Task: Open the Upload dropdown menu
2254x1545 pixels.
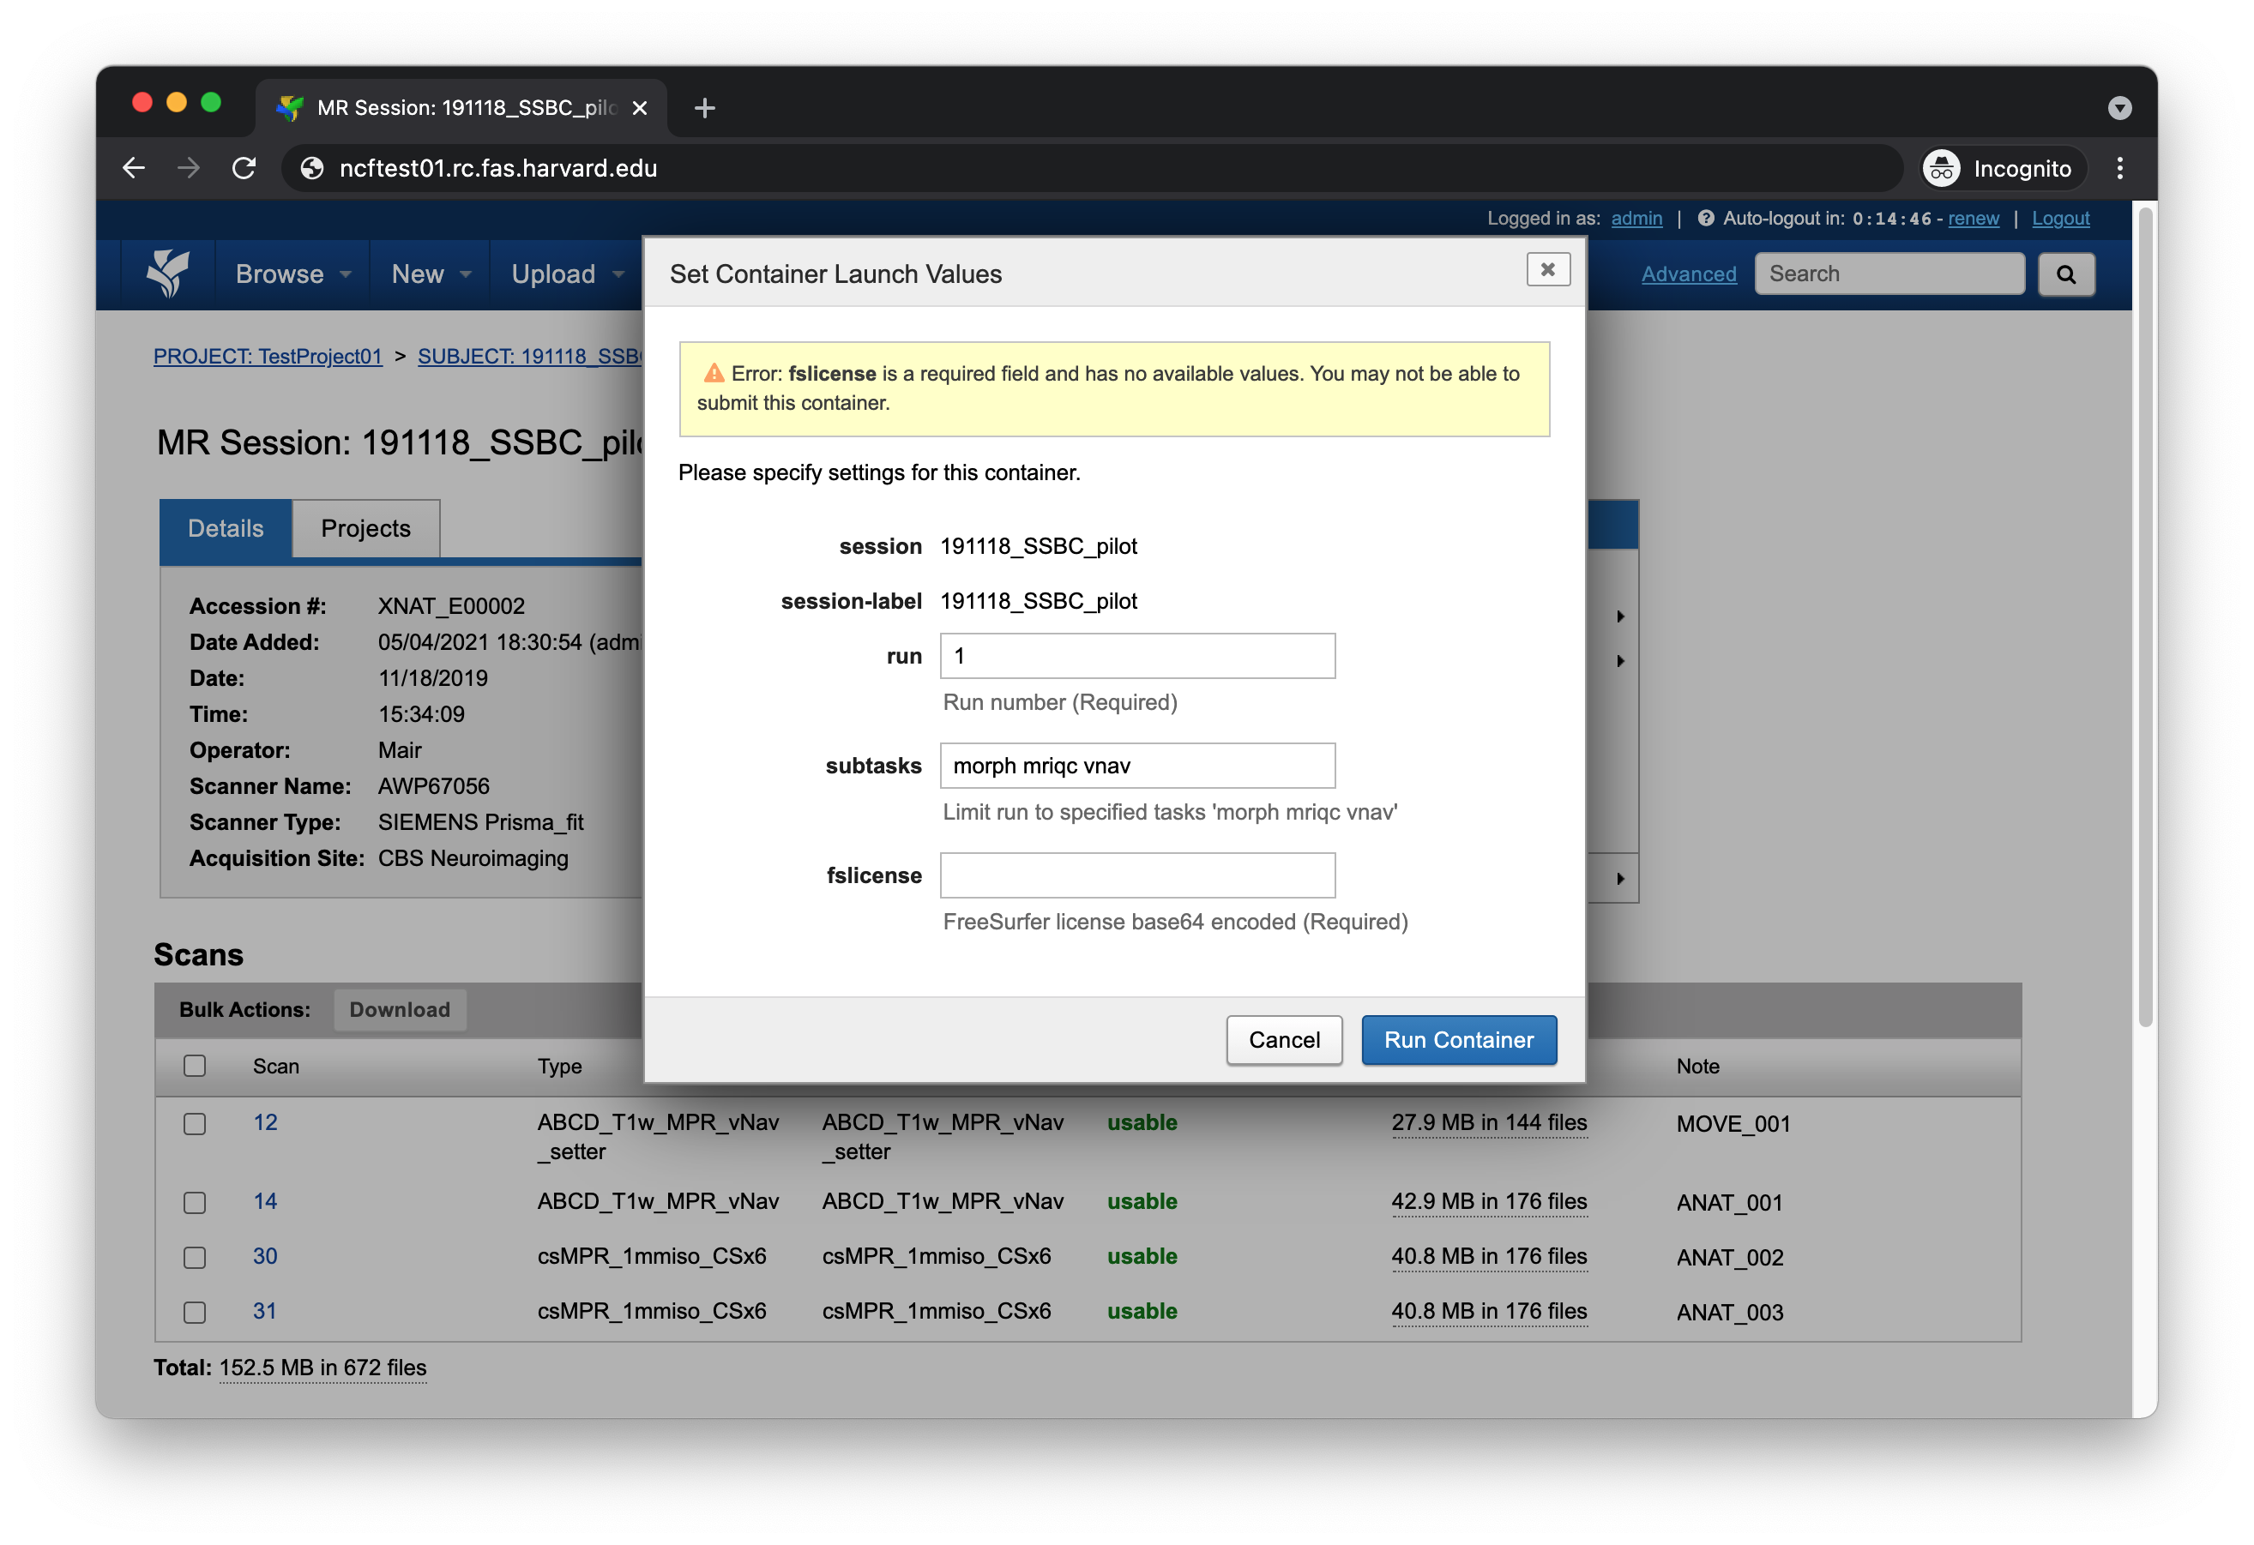Action: [x=568, y=274]
